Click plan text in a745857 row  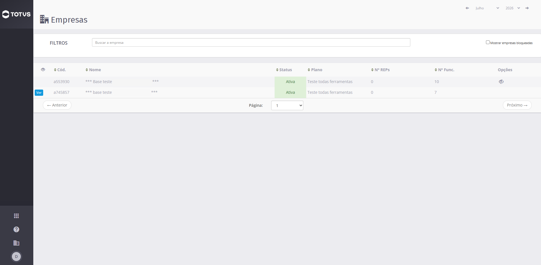point(330,92)
